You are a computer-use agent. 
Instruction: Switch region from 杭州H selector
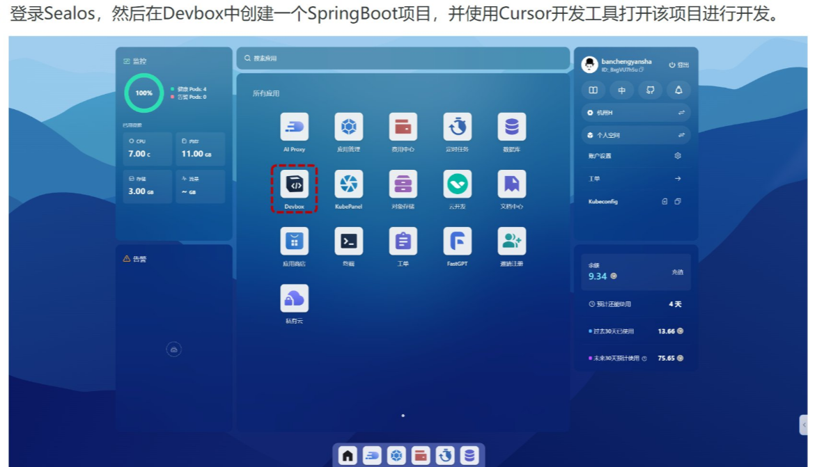636,113
